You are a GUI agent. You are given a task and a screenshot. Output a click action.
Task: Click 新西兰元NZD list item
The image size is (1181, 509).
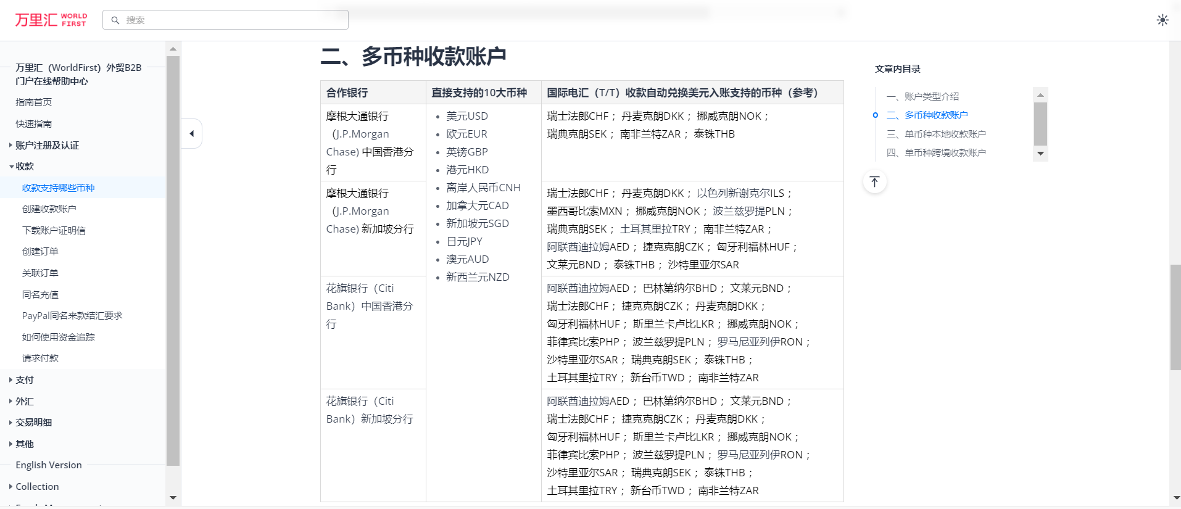tap(478, 277)
